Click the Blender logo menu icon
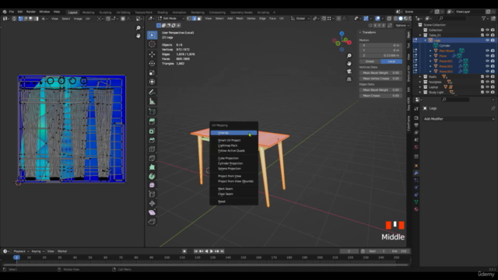This screenshot has width=498, height=280. (x=5, y=12)
